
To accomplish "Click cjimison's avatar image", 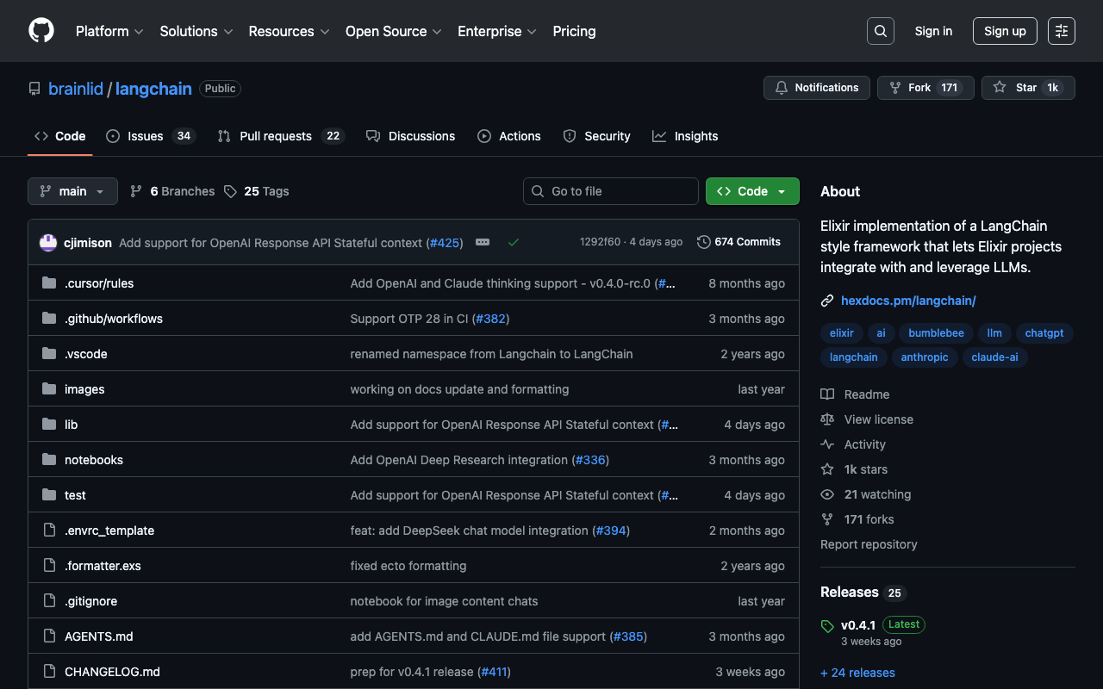I will tap(48, 243).
